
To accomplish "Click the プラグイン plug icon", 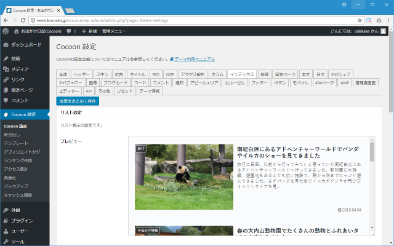I will tap(6, 220).
